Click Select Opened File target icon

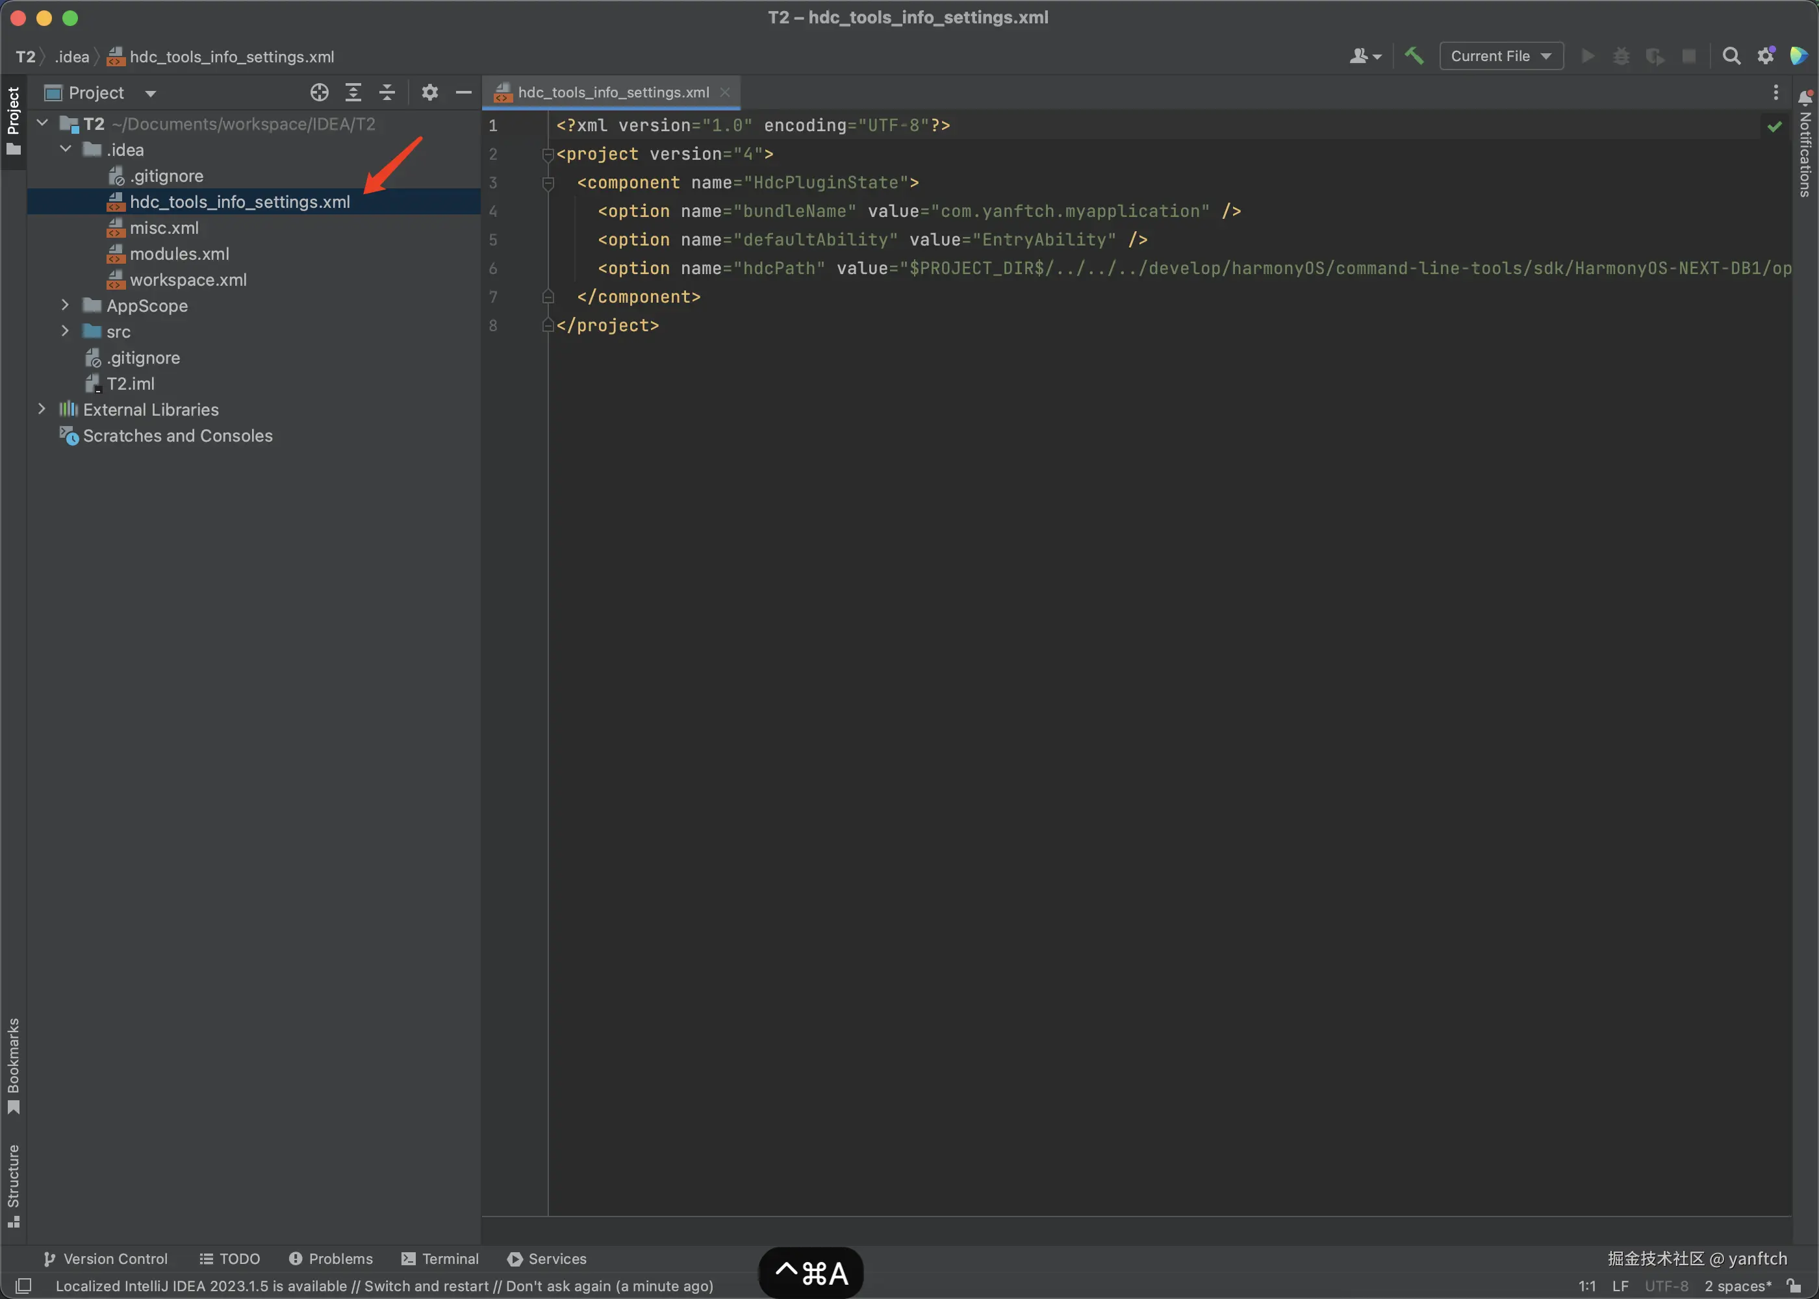coord(319,93)
